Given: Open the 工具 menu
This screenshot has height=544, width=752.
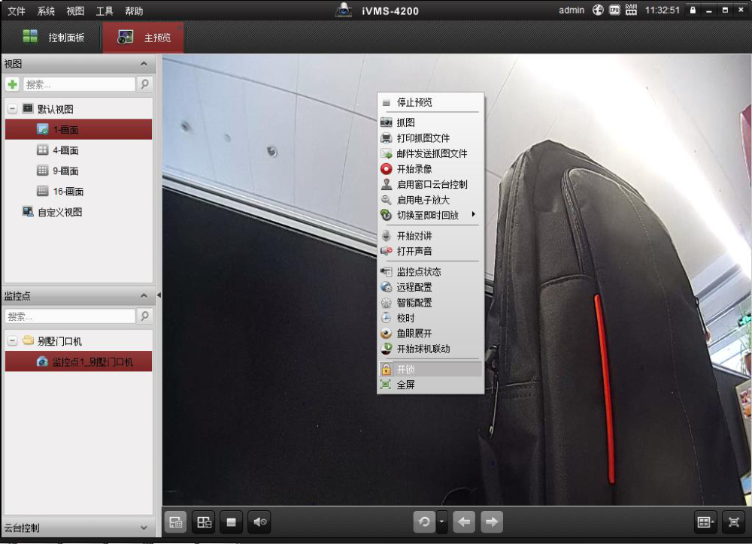Looking at the screenshot, I should point(105,11).
